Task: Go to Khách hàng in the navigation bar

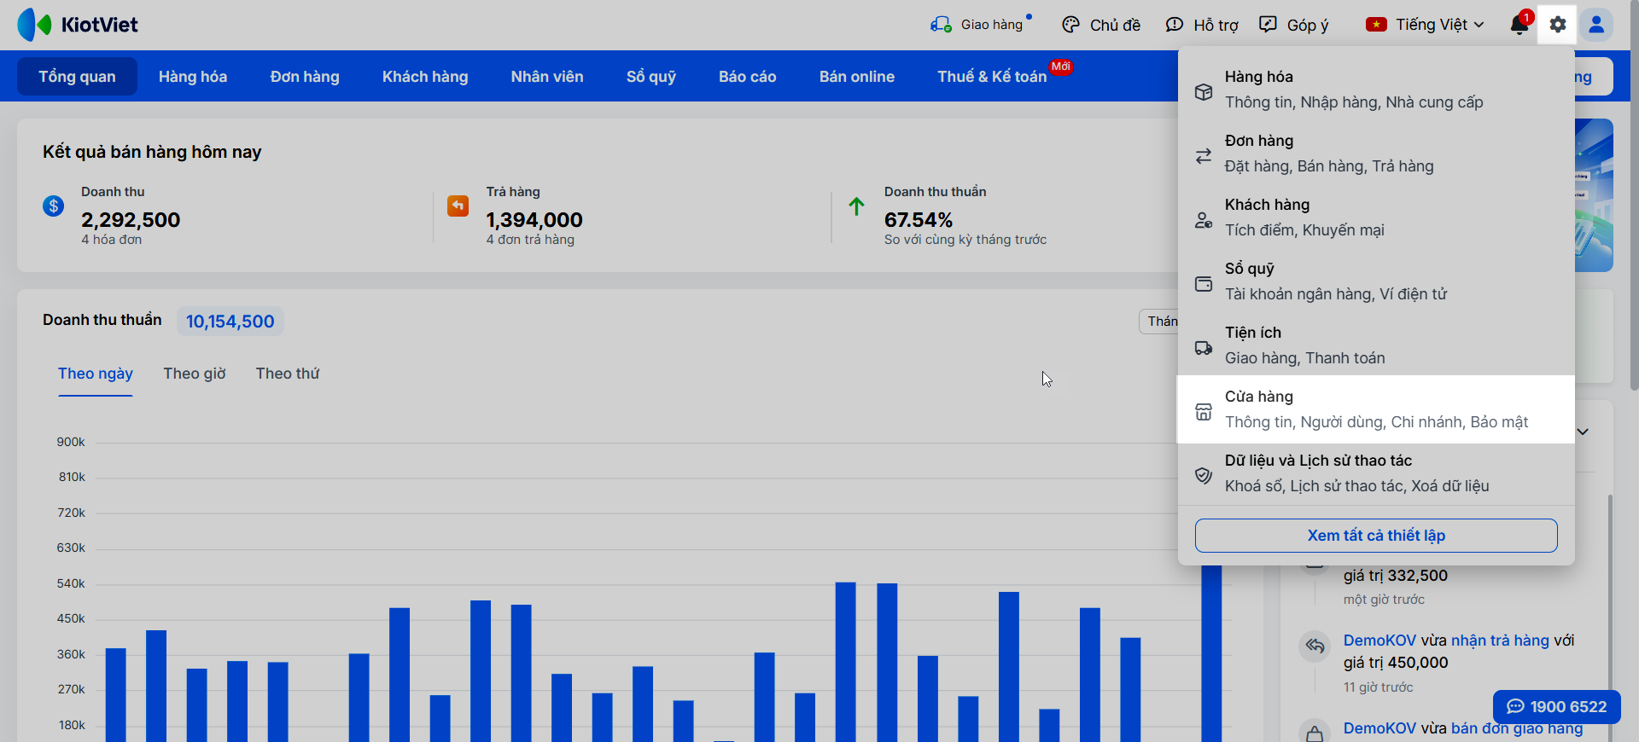Action: [x=425, y=77]
